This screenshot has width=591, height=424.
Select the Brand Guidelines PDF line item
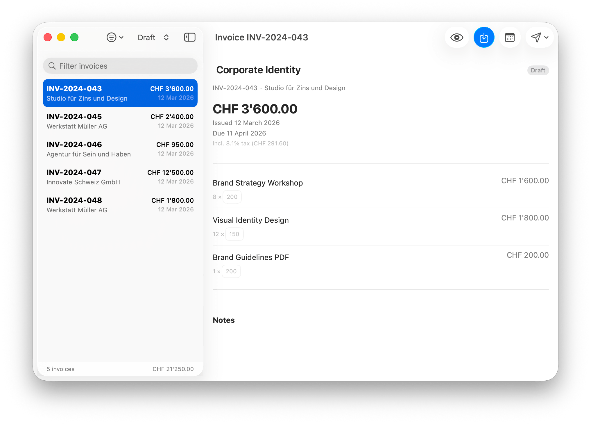(x=251, y=257)
